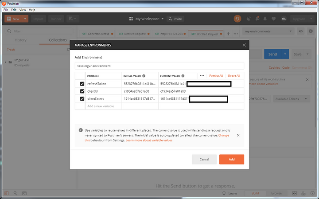Switch to Browse mode in status bar
Screen dimensions: 319x199
pyautogui.click(x=276, y=193)
